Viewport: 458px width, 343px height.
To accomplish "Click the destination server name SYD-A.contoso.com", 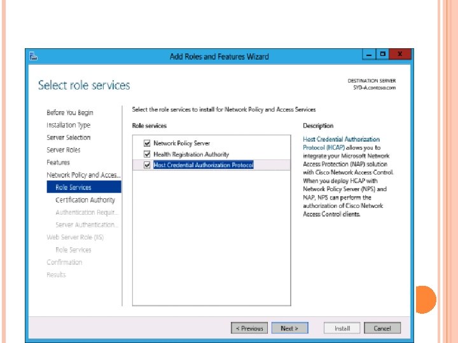I will (375, 88).
